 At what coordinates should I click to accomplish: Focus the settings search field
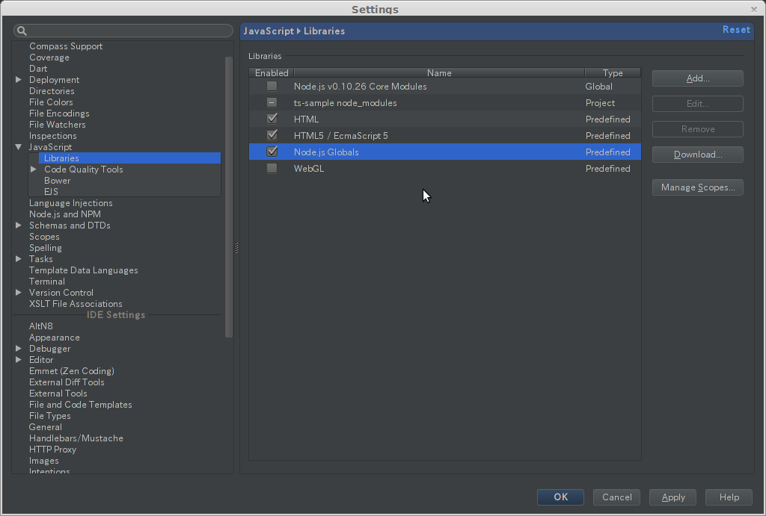pyautogui.click(x=123, y=31)
